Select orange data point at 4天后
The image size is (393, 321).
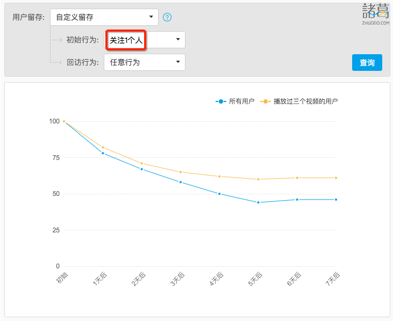219,176
